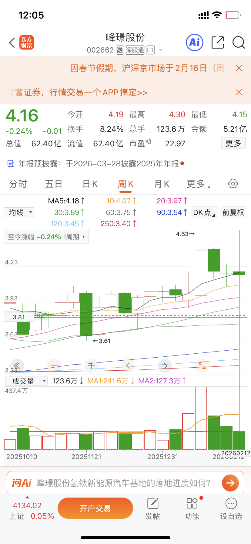This screenshot has height=544, width=251.
Task: Tap the back arrow icon
Action: (x=12, y=42)
